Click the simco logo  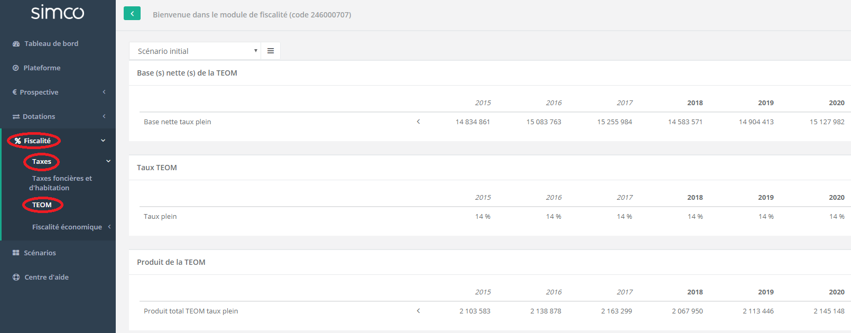coord(58,12)
